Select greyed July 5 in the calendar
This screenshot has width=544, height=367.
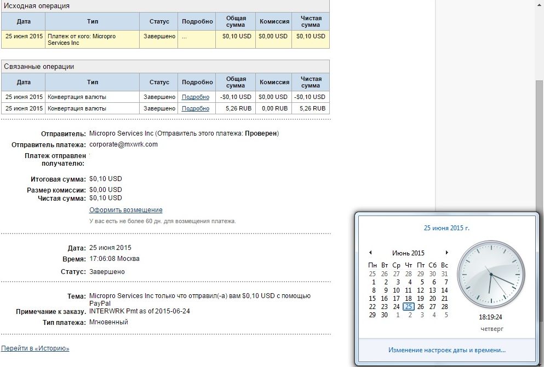pyautogui.click(x=446, y=315)
